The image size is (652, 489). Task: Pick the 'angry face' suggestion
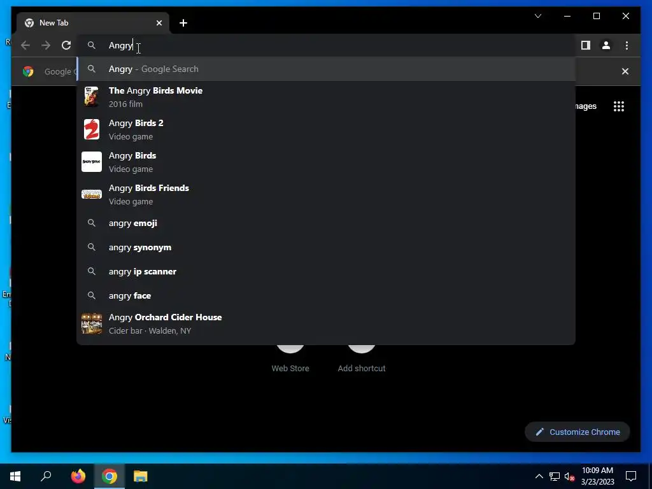pos(326,295)
